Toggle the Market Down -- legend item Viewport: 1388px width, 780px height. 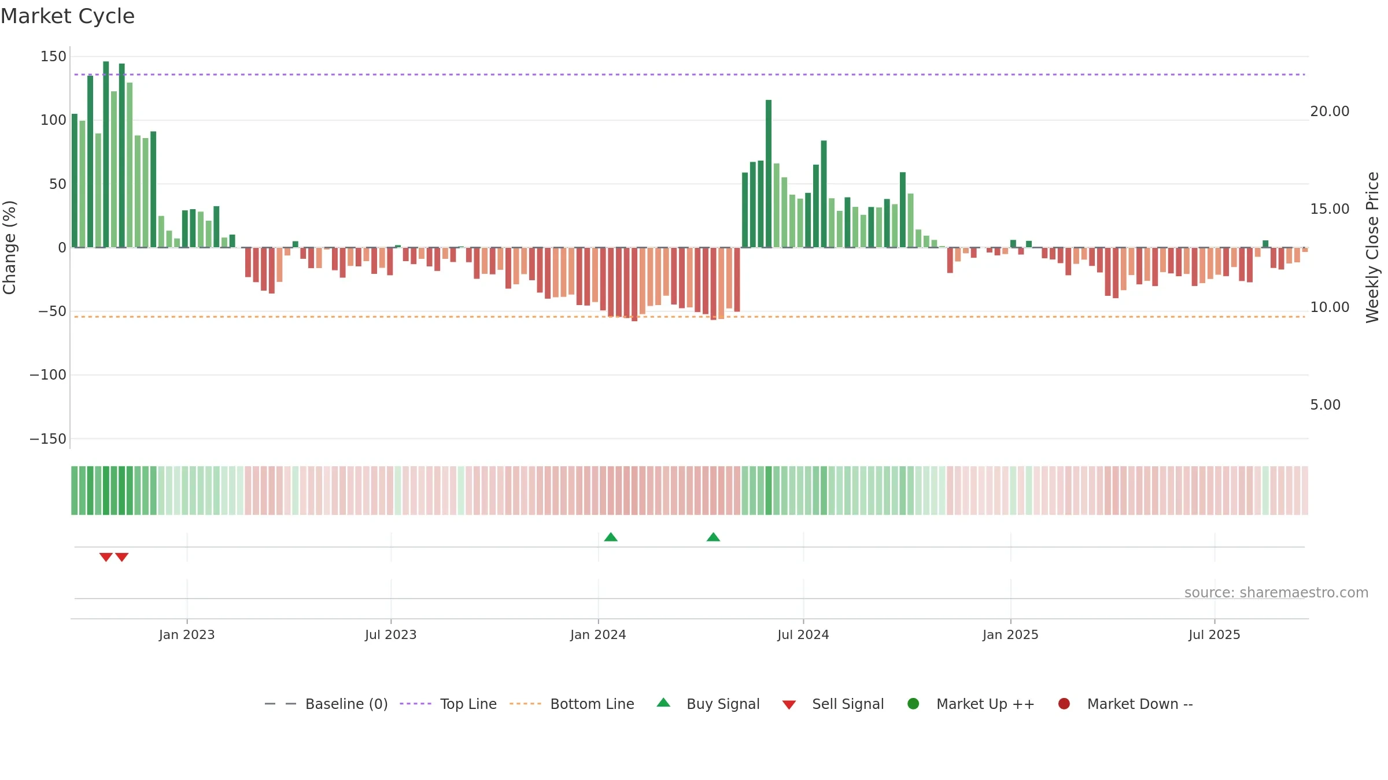tap(1125, 704)
